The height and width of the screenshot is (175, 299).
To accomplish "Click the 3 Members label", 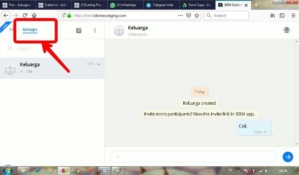I will pyautogui.click(x=137, y=34).
